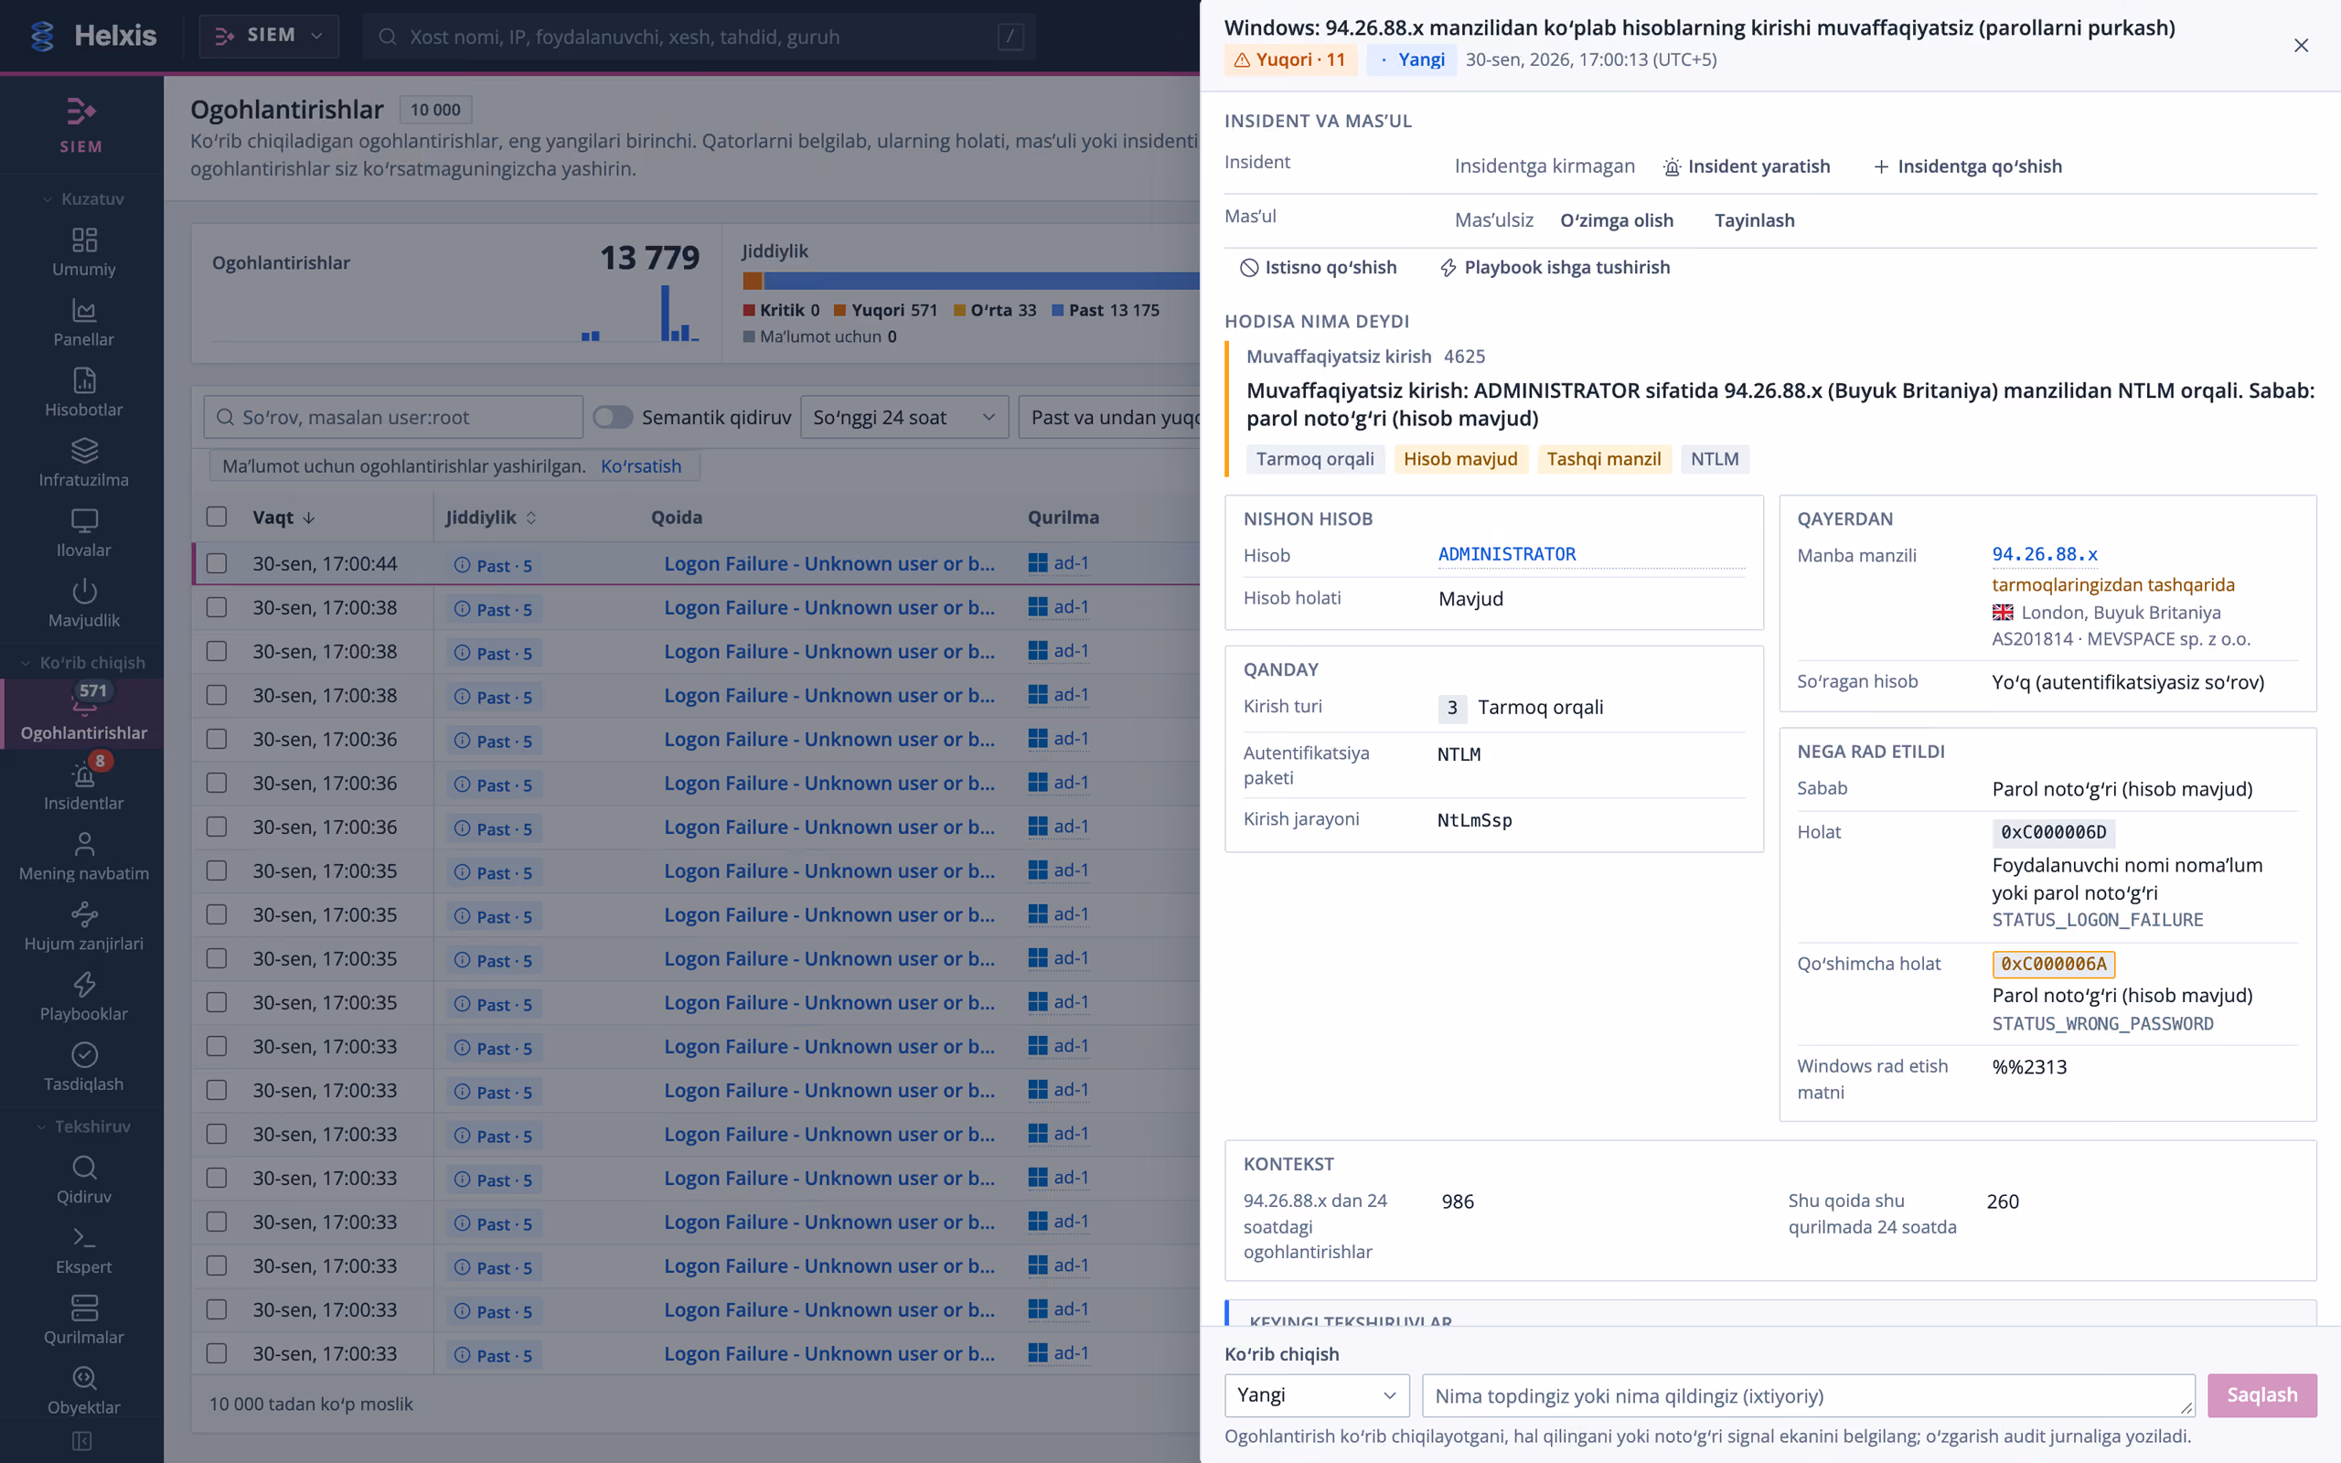Click Ko'rsatish link for hidden alerts
2341x1463 pixels.
tap(640, 466)
